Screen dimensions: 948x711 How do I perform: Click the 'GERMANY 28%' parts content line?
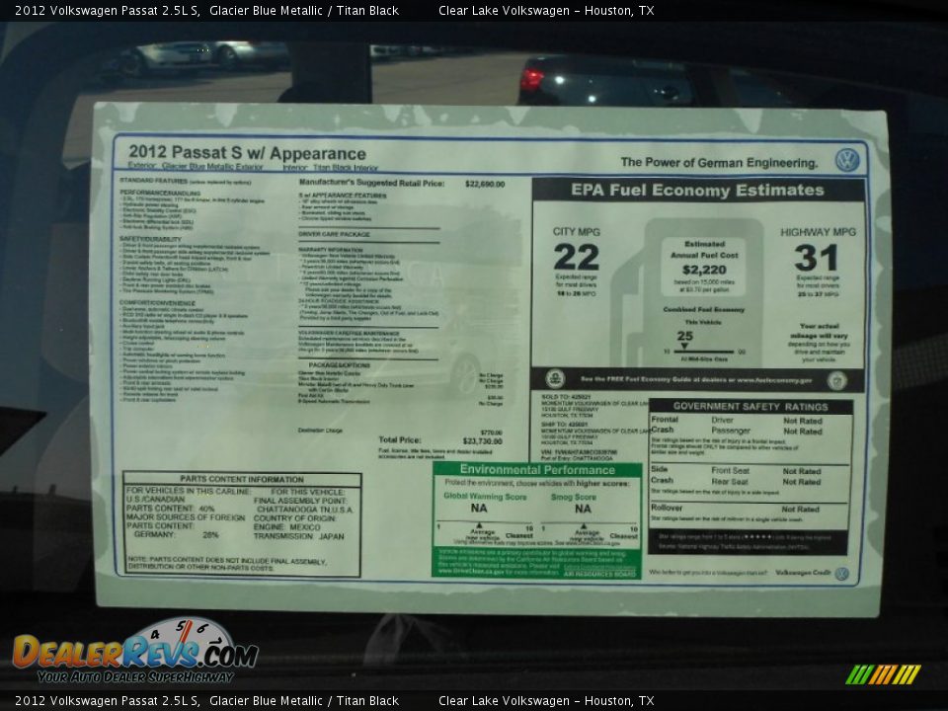coord(177,535)
